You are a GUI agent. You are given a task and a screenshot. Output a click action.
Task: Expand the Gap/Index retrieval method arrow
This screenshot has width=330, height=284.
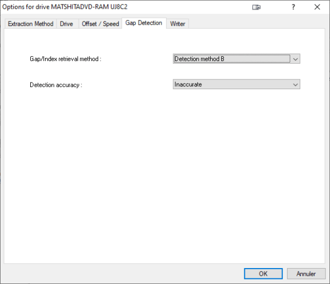tap(295, 59)
